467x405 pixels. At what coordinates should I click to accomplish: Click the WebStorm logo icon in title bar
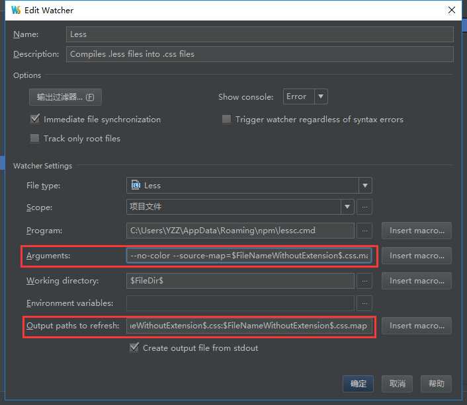[16, 10]
